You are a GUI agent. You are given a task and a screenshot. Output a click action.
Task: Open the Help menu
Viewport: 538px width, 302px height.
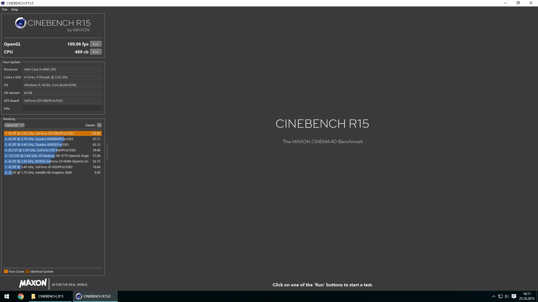15,10
